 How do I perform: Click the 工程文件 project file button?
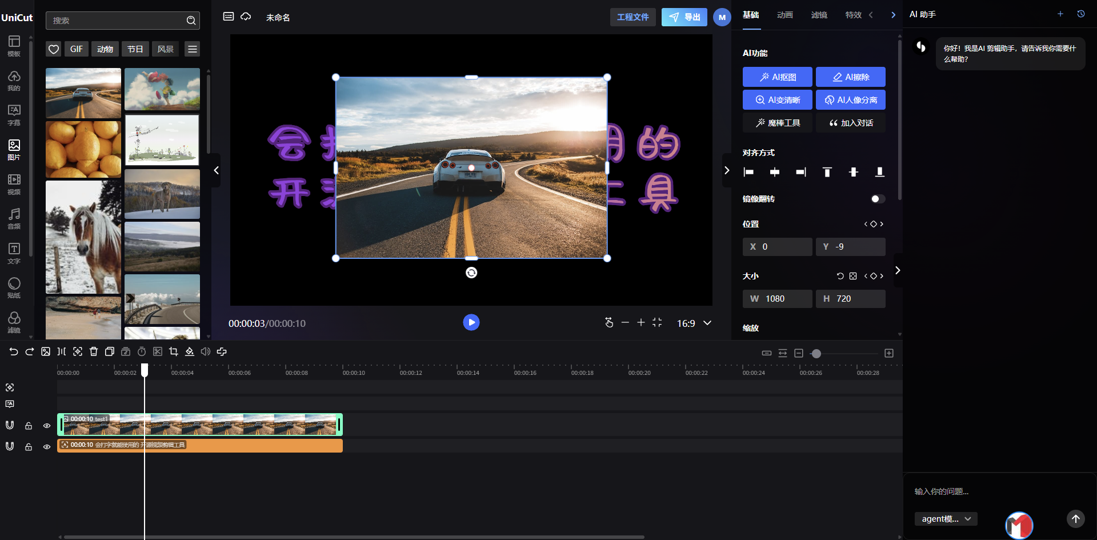pyautogui.click(x=633, y=17)
